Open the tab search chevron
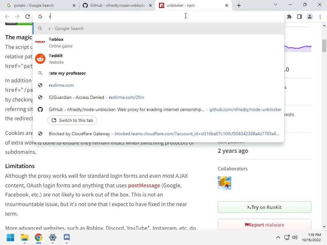The width and height of the screenshot is (327, 245). [276, 4]
